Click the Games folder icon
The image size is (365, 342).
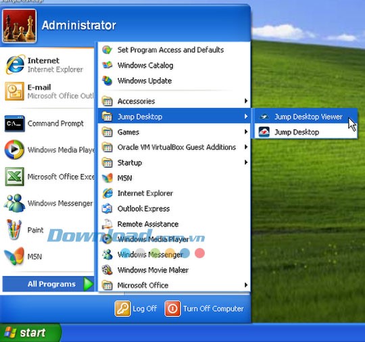coord(107,132)
